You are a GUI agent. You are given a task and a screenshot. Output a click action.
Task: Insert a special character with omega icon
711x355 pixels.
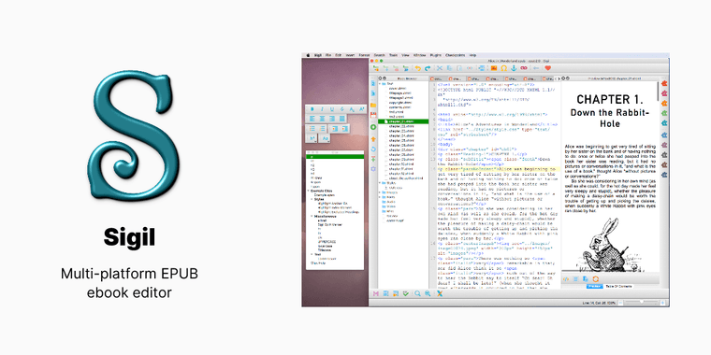pos(503,68)
